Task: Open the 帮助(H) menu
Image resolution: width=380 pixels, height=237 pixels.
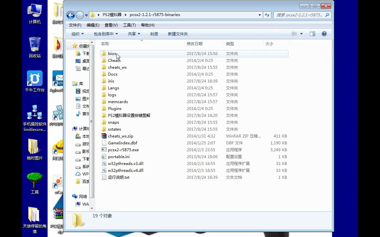Action: pyautogui.click(x=148, y=25)
